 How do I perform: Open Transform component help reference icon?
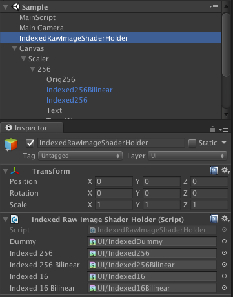pos(214,170)
